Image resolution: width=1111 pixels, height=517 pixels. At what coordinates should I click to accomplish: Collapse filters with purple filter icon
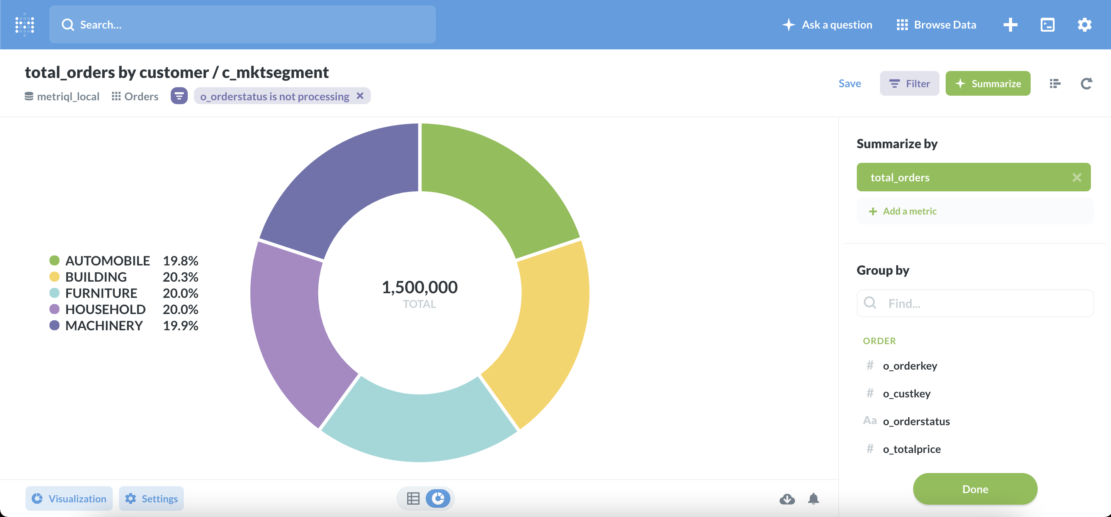click(179, 96)
